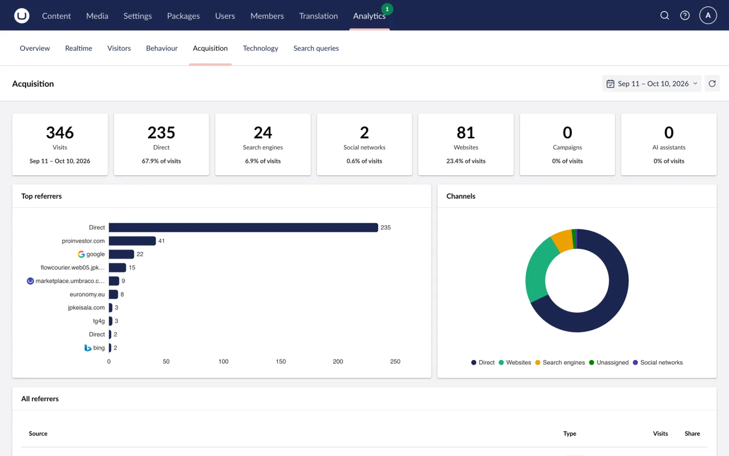Click the 24 Search engines card
This screenshot has width=729, height=456.
263,145
